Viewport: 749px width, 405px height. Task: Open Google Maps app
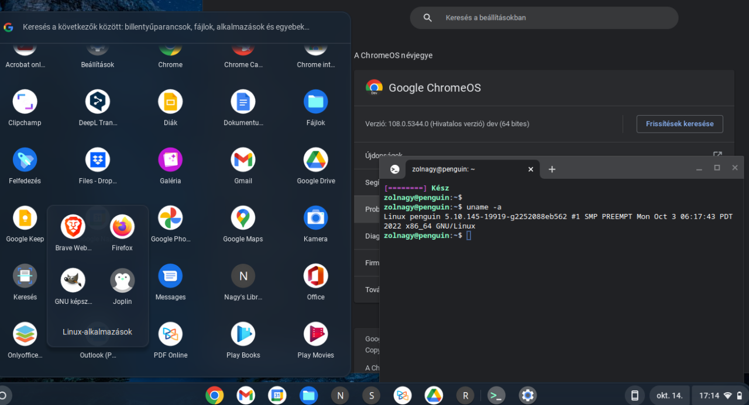243,218
